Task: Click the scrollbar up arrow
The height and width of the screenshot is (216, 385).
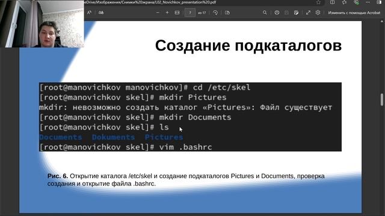Action: (382, 22)
